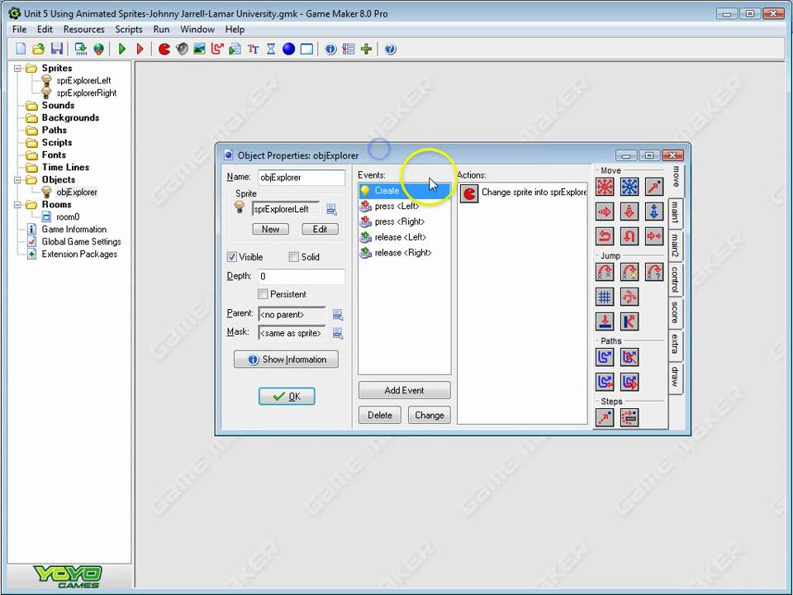Select the Move Towards action icon

654,187
